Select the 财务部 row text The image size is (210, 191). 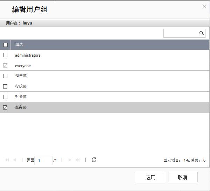tap(21, 97)
